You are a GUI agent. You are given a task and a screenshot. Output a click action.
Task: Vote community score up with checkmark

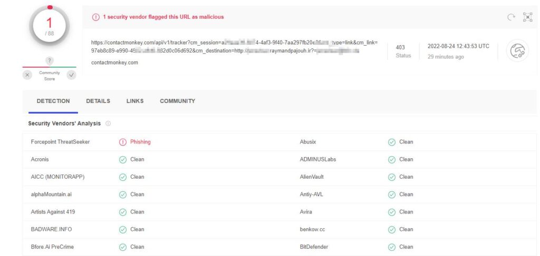pyautogui.click(x=71, y=75)
